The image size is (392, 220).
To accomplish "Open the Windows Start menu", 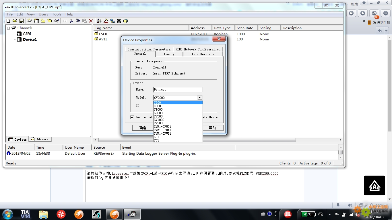I will [8, 214].
